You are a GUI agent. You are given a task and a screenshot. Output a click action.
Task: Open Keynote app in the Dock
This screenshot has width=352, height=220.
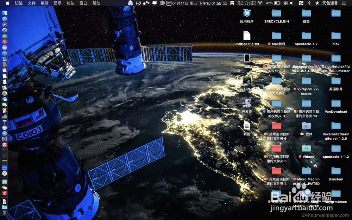(5, 122)
